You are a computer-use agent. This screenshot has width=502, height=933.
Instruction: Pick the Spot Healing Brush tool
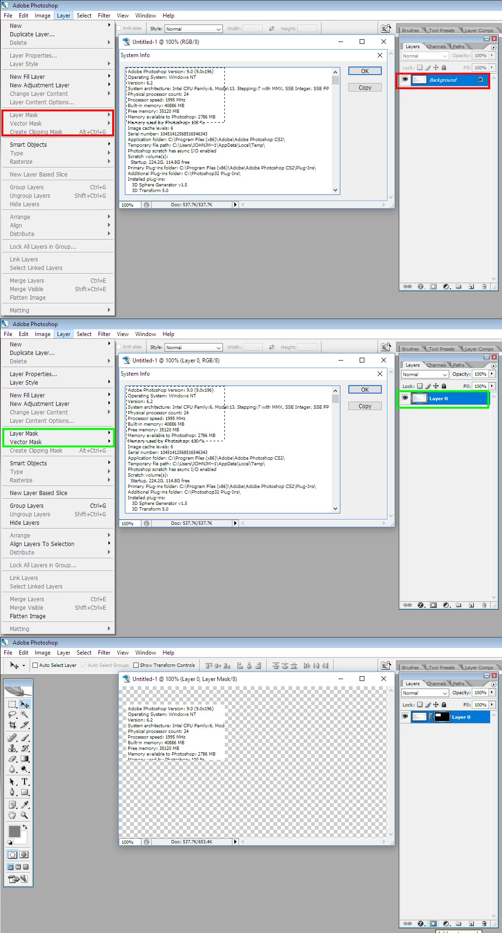tap(13, 738)
